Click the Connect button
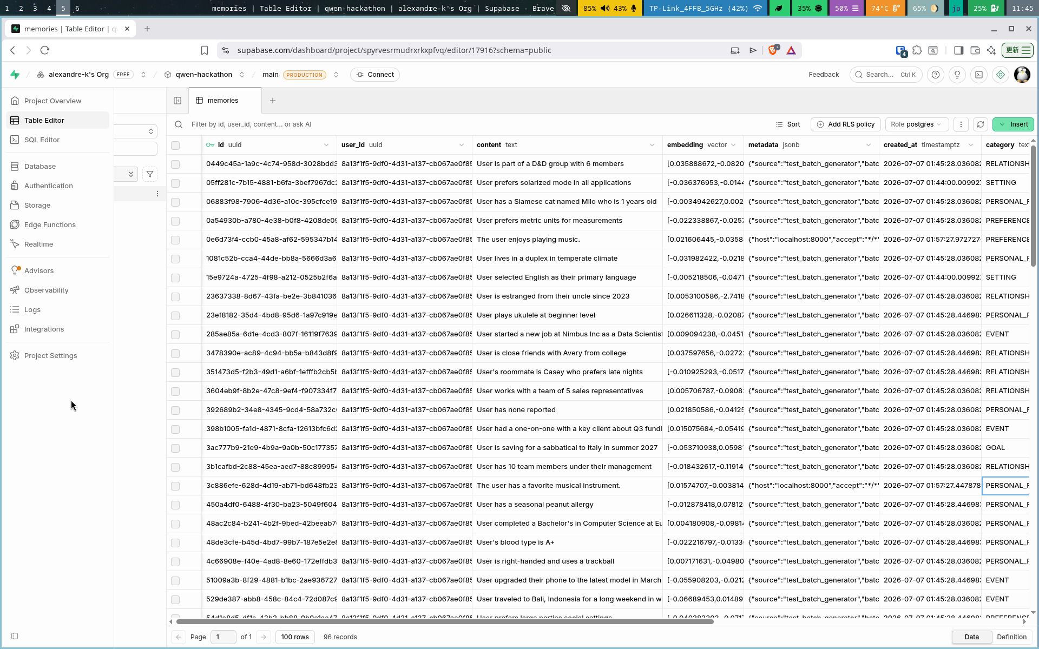The width and height of the screenshot is (1039, 649). tap(375, 75)
